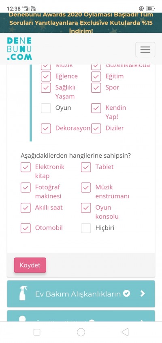Uncheck the Otomobil checkbox
Viewport: 162px width, 343px height.
(26, 228)
